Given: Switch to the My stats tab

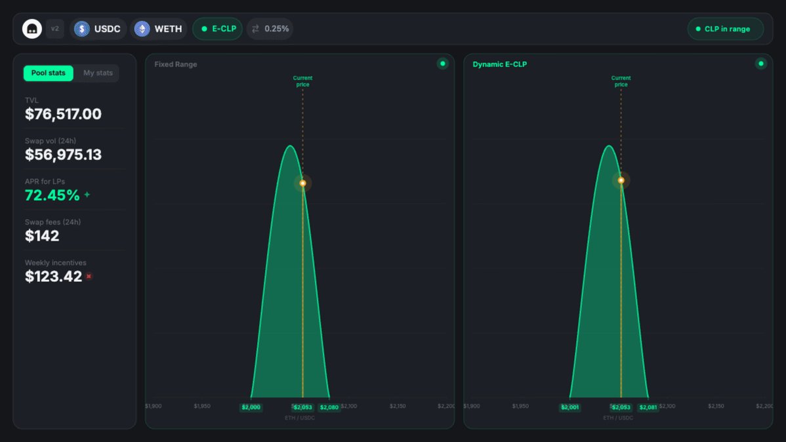Looking at the screenshot, I should tap(98, 73).
